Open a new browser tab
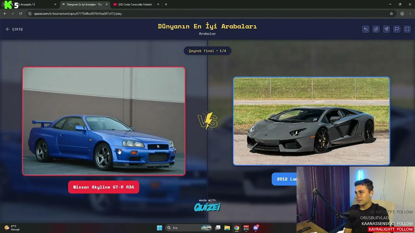This screenshot has width=415, height=233. coord(166,5)
